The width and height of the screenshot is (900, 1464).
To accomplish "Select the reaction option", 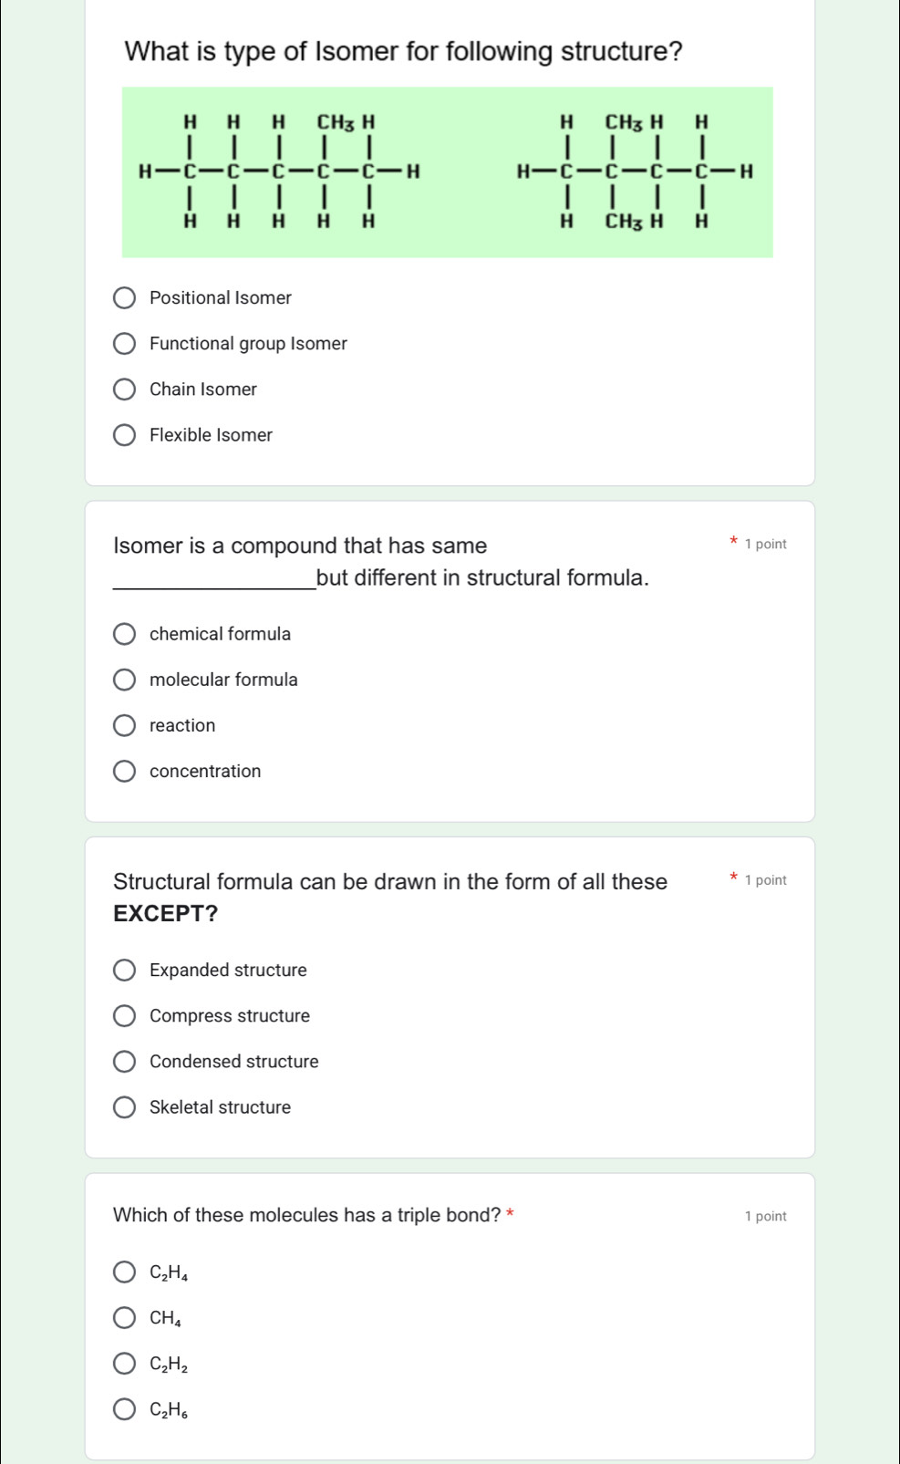I will (125, 724).
